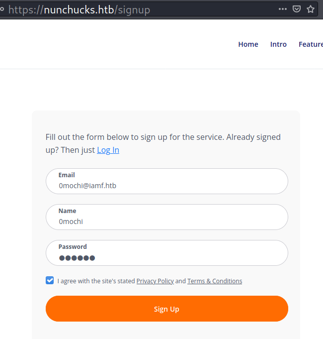This screenshot has width=323, height=339.
Task: Open the page actions three-dot menu
Action: click(x=282, y=9)
